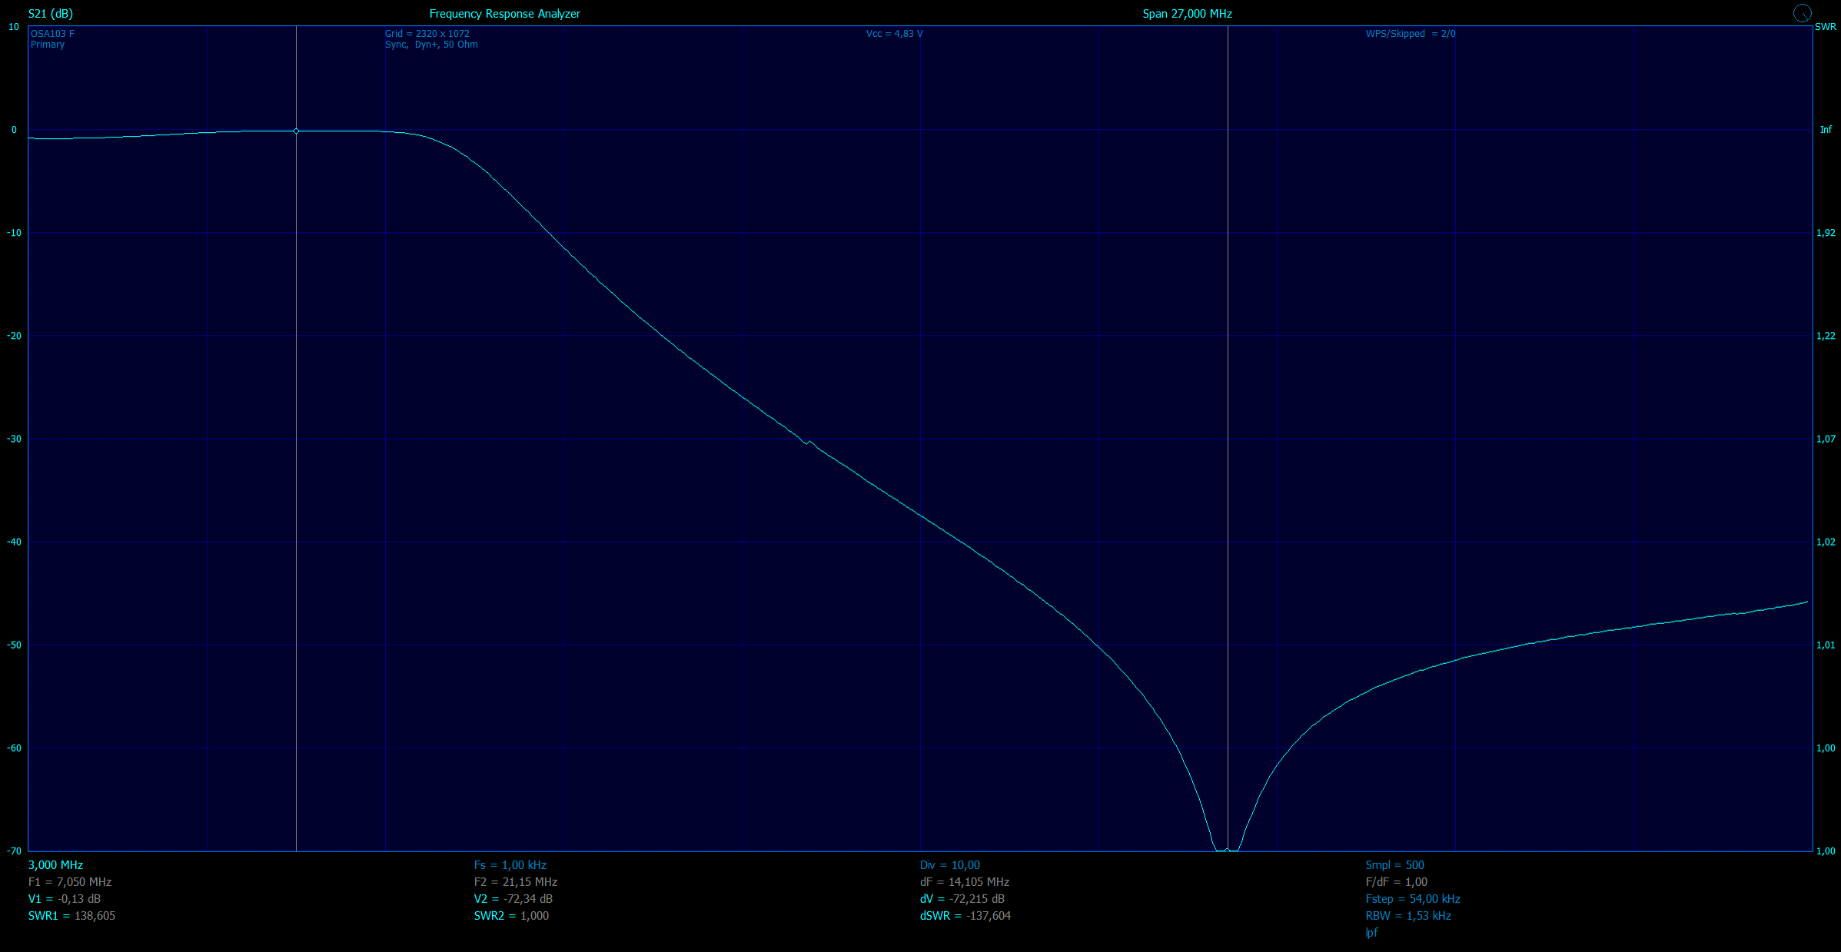Click the circular dial icon in top-right corner

tap(1802, 13)
